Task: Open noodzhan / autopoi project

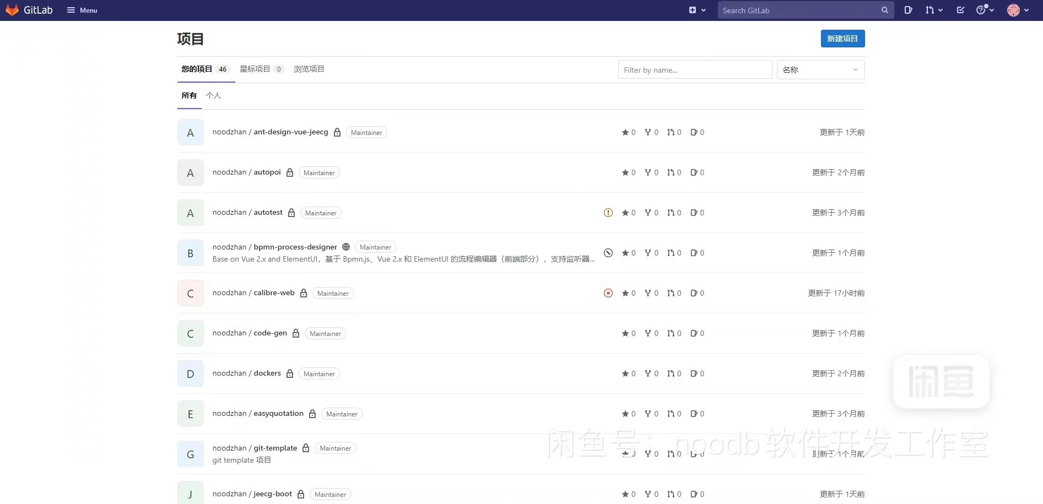Action: [x=247, y=172]
